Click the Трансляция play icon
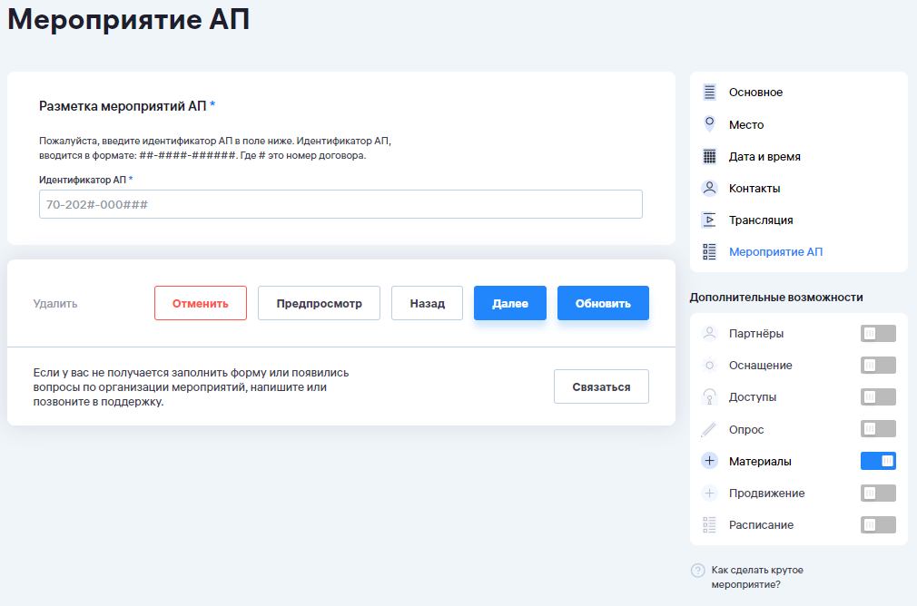The height and width of the screenshot is (606, 917). tap(709, 220)
